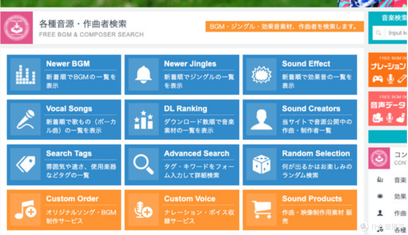Click the Sound Creators person silhouette icon
The image size is (408, 235).
261,120
